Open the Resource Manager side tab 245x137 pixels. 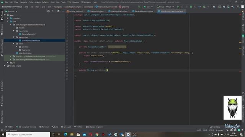(x=2, y=47)
